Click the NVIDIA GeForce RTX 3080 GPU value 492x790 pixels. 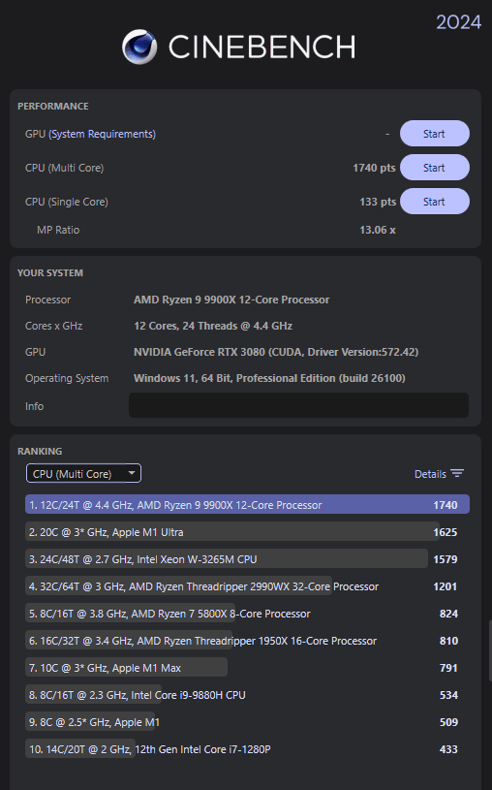276,352
